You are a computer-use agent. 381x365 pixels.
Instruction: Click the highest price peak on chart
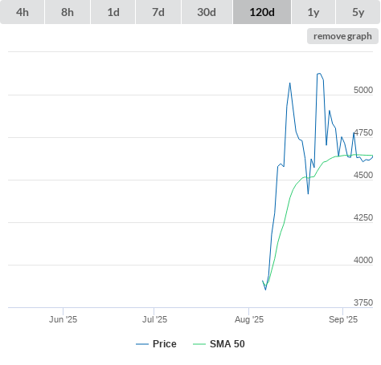319,74
